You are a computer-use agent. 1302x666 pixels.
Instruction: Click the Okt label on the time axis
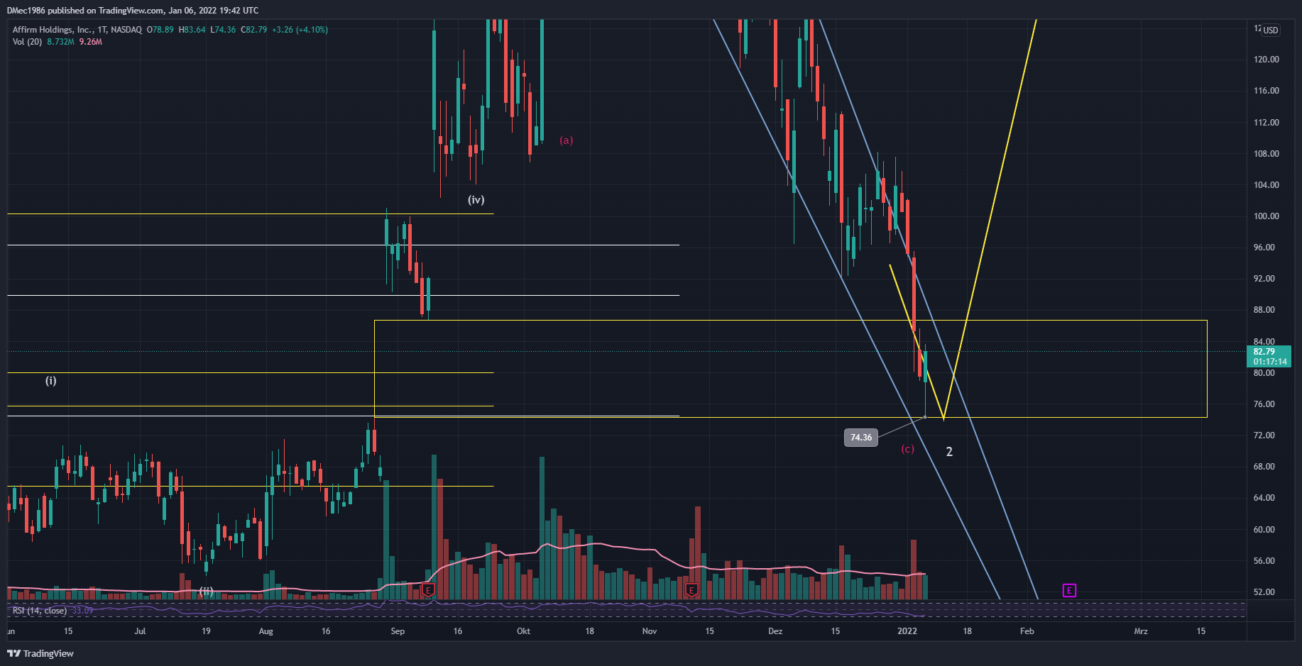tap(523, 631)
